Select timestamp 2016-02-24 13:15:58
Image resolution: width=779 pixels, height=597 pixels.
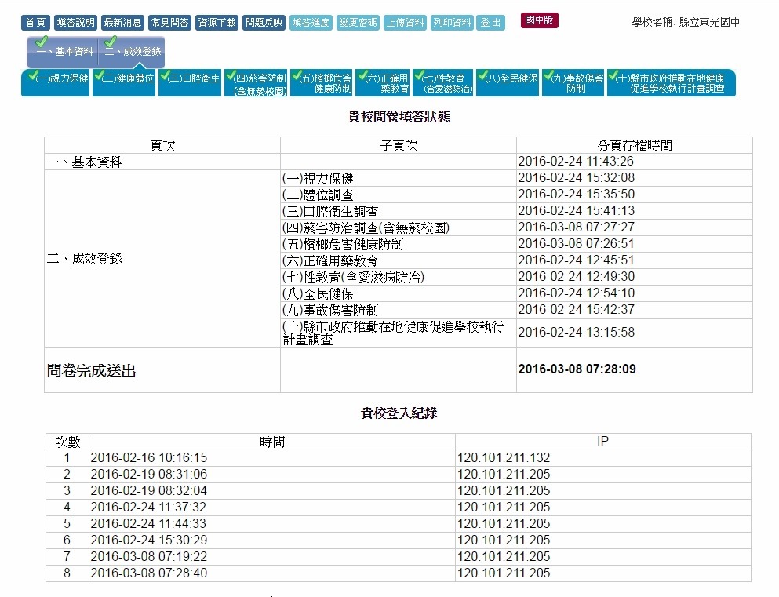tap(577, 333)
